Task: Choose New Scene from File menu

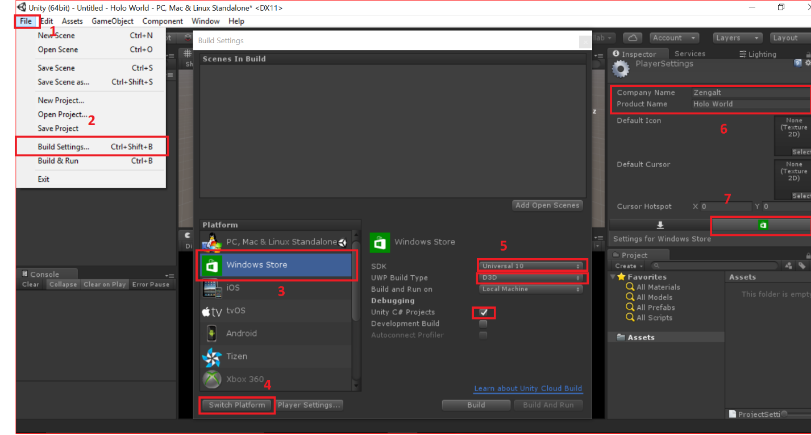Action: click(92, 35)
